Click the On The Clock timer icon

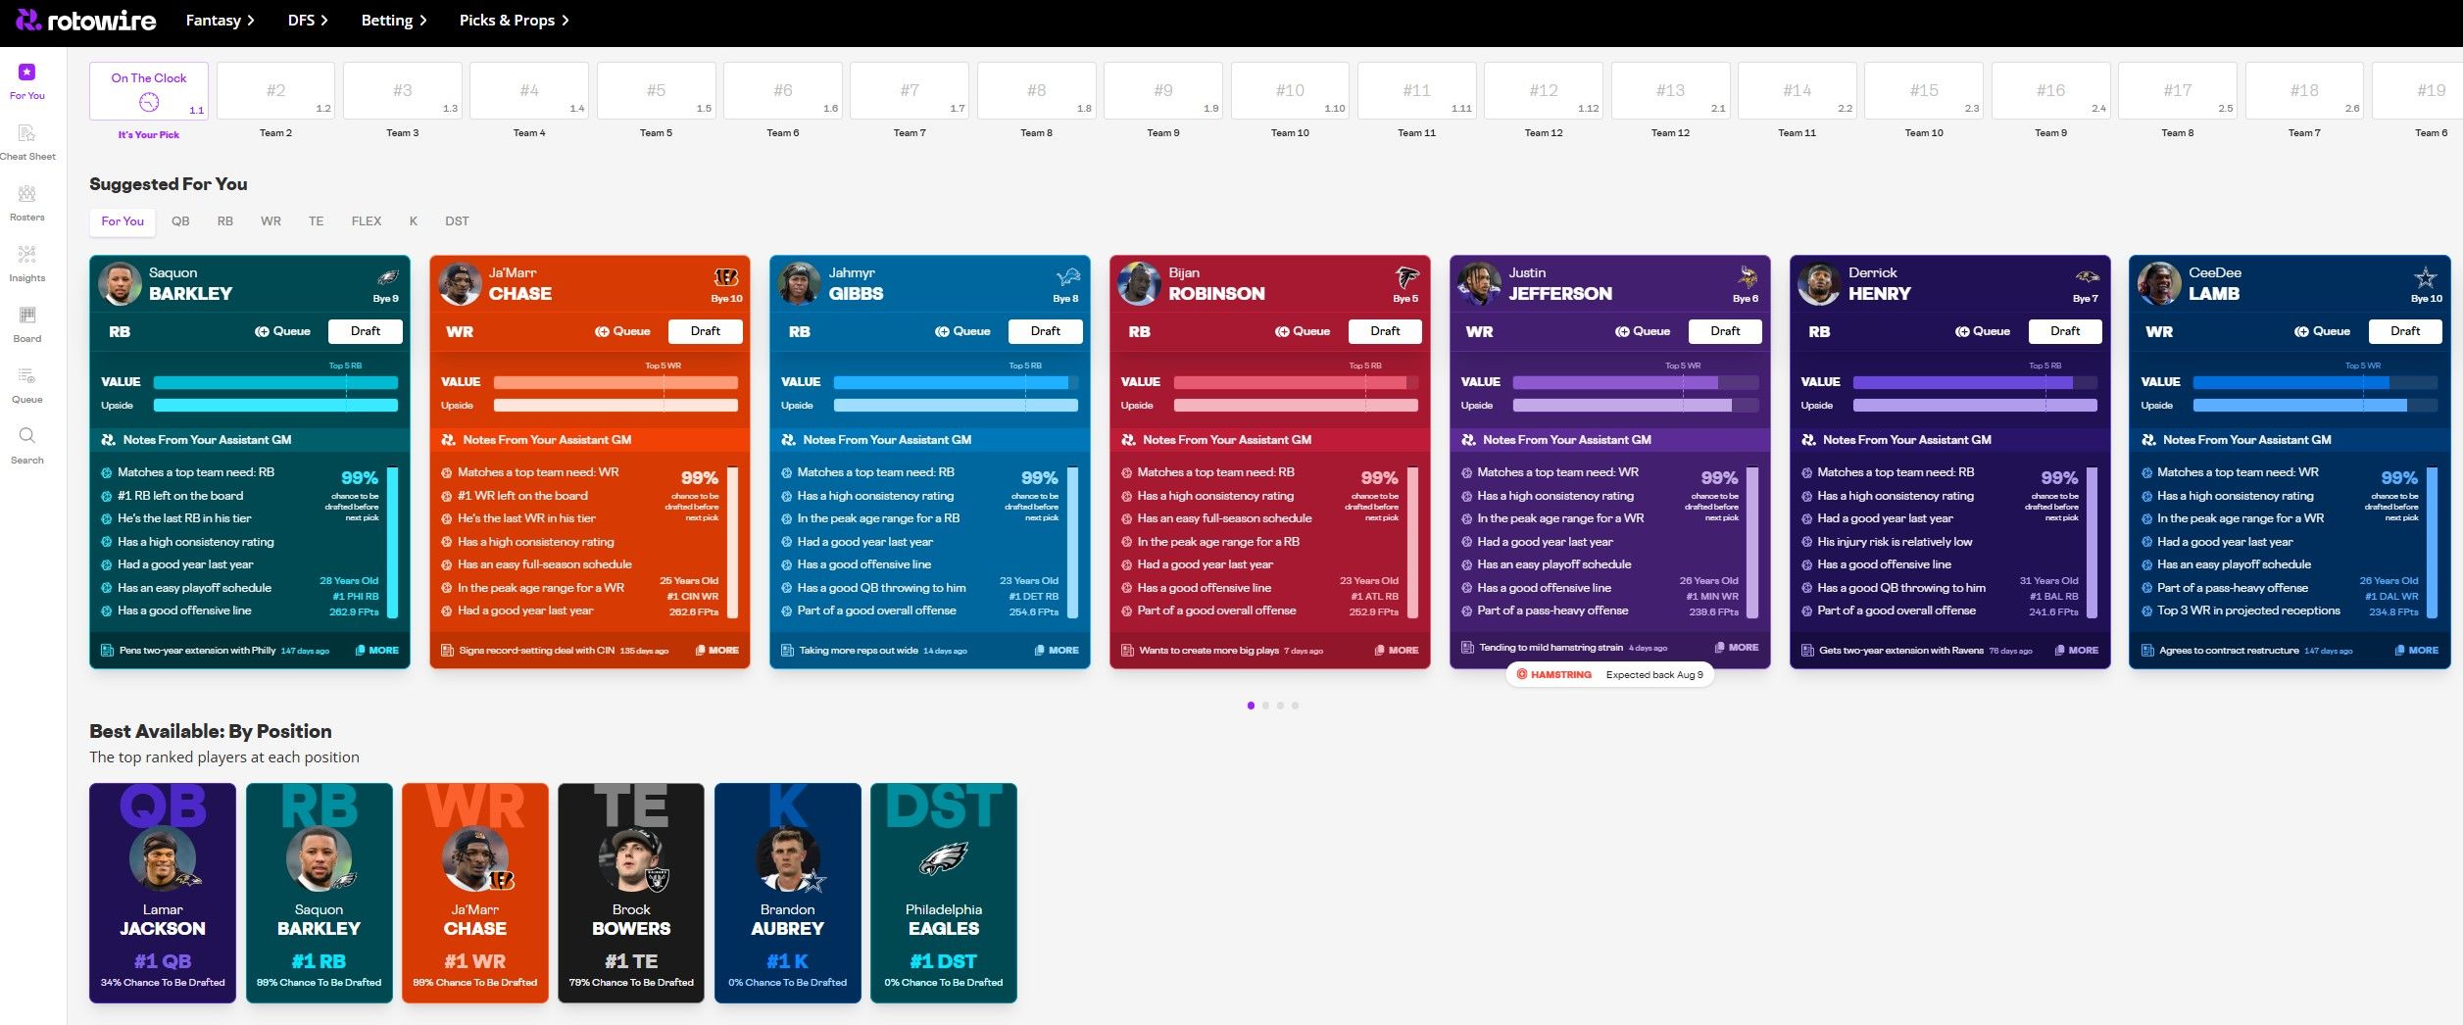[149, 102]
